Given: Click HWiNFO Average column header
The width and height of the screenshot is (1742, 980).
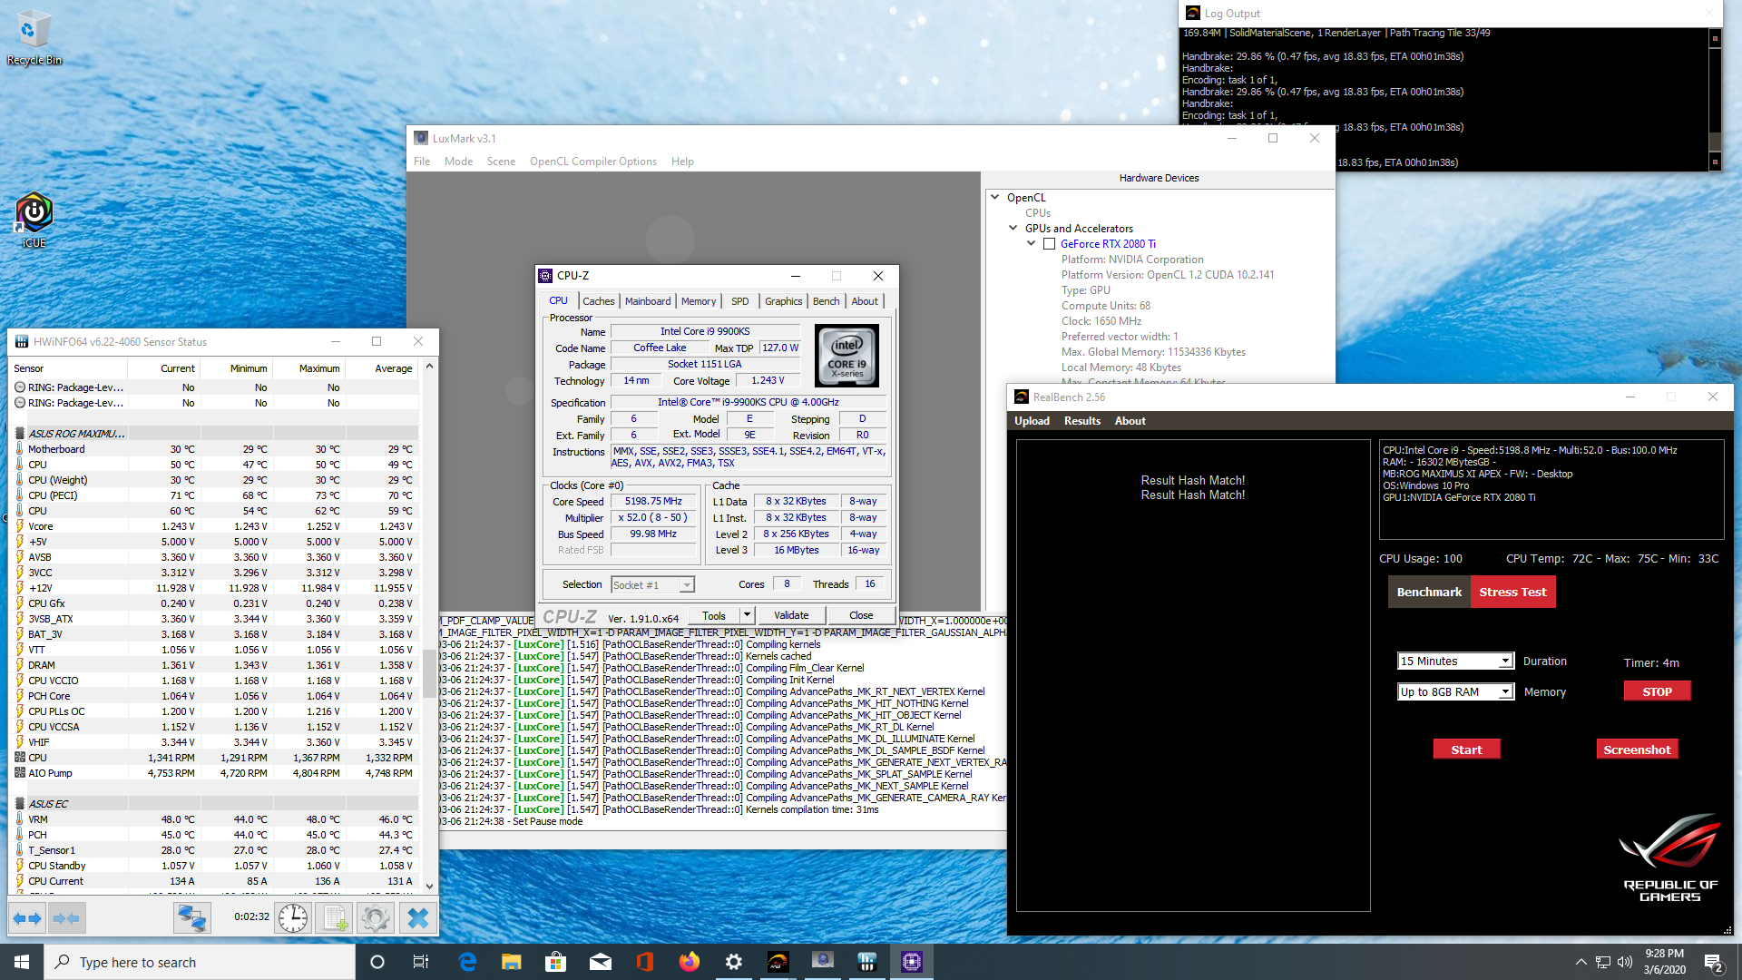Looking at the screenshot, I should (x=382, y=368).
